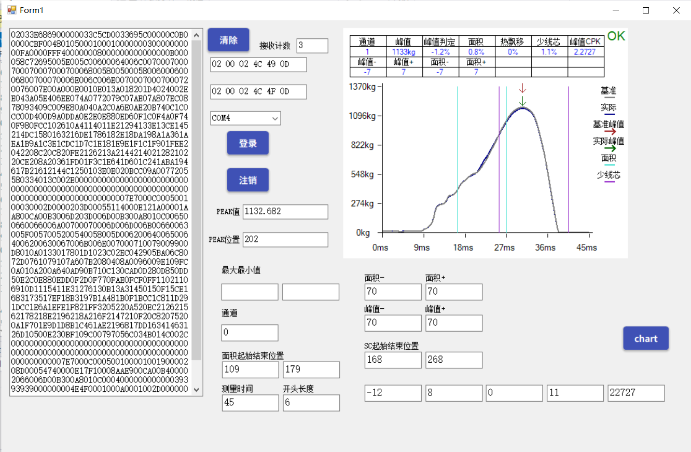
Task: Minimize the Form1 window
Action: click(x=616, y=10)
